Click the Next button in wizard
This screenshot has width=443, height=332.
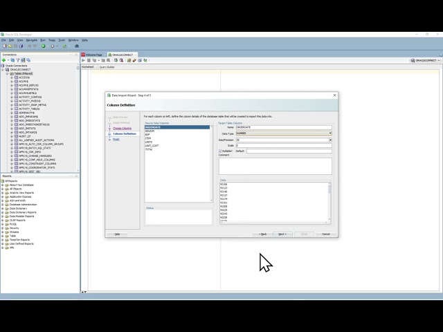(x=282, y=234)
